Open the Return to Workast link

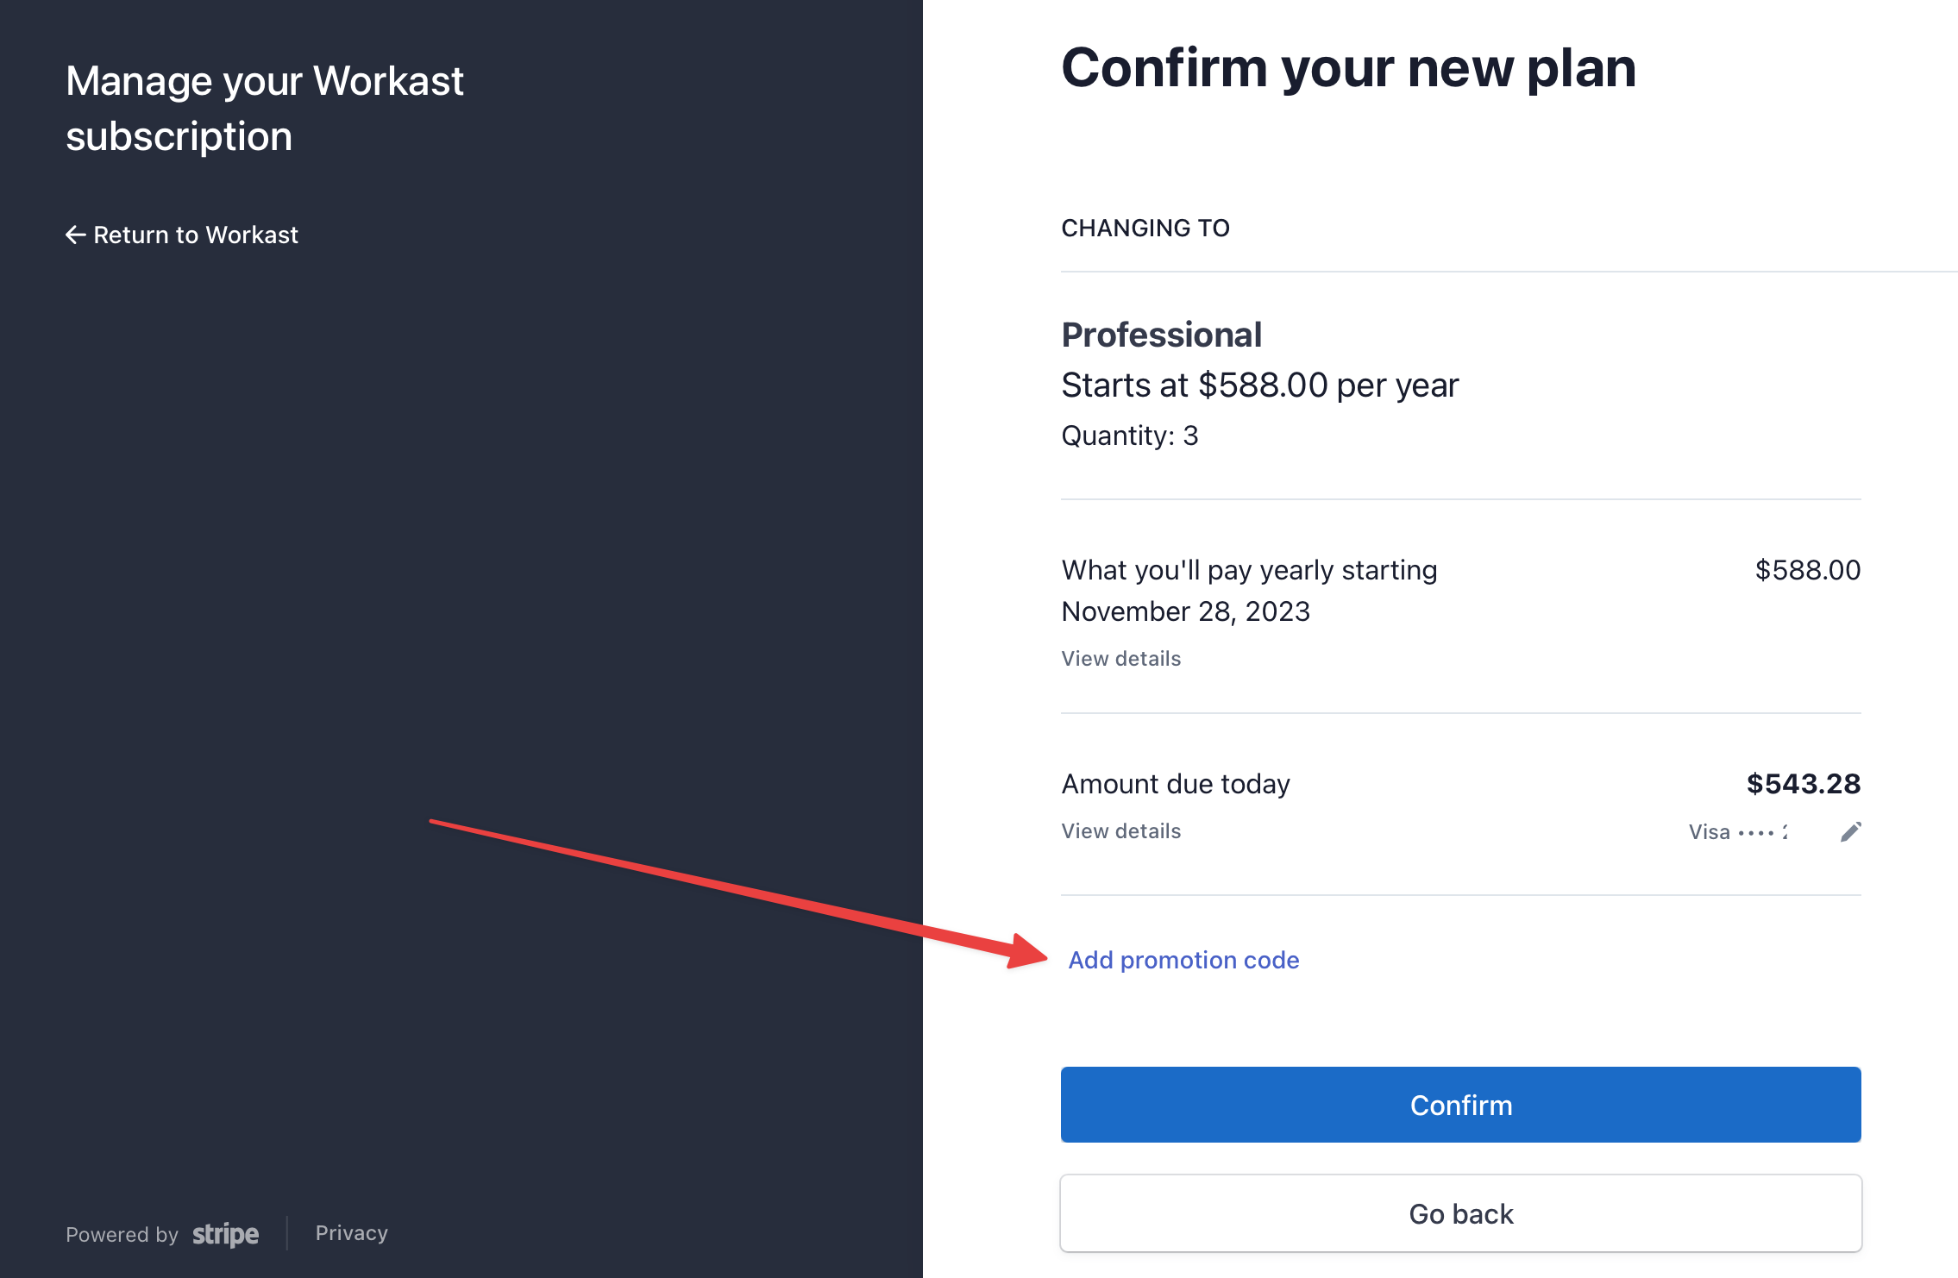click(195, 235)
